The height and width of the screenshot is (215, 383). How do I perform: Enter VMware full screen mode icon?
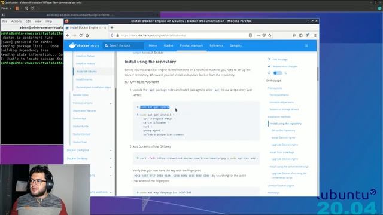pos(32,8)
